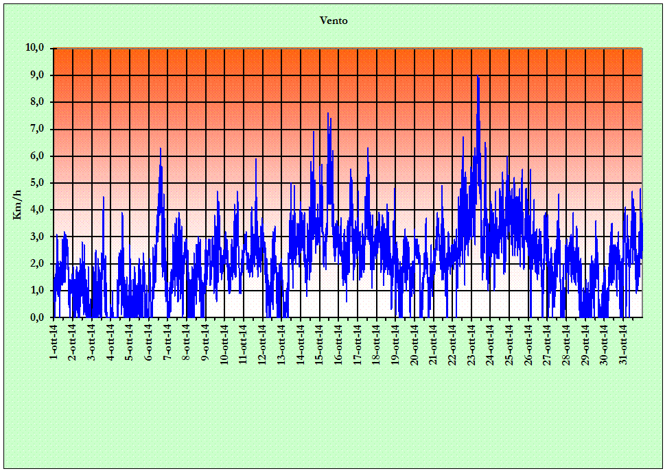Click the '24-ott-14' date label
The height and width of the screenshot is (471, 665).
(491, 344)
